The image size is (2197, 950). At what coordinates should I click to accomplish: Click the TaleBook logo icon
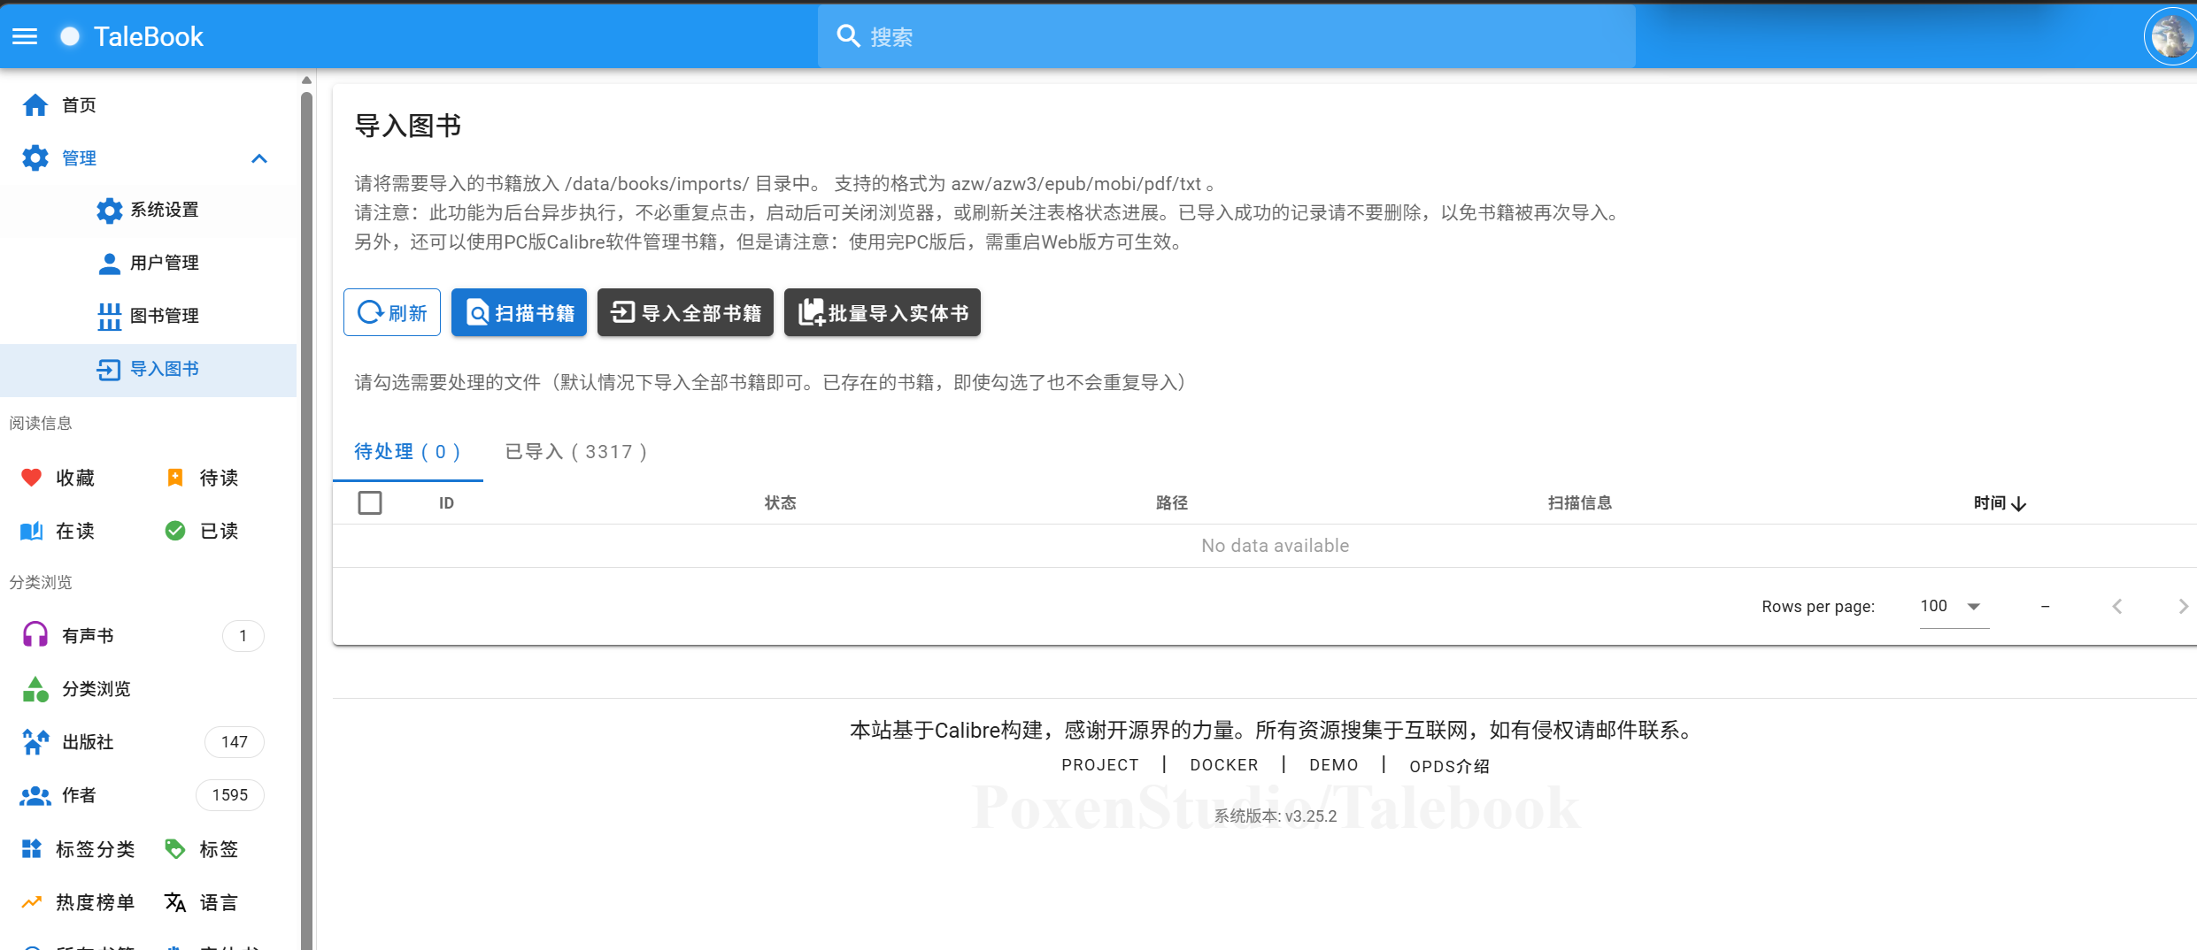(68, 36)
